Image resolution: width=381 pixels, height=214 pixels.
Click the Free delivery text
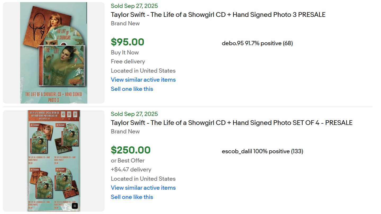(128, 62)
